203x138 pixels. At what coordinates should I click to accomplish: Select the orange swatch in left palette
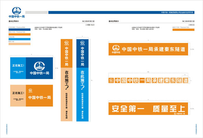pyautogui.click(x=20, y=34)
